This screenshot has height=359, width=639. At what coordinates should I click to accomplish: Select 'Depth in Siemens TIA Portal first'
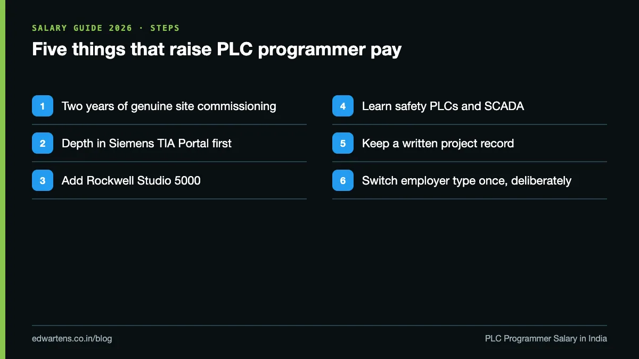click(x=146, y=143)
